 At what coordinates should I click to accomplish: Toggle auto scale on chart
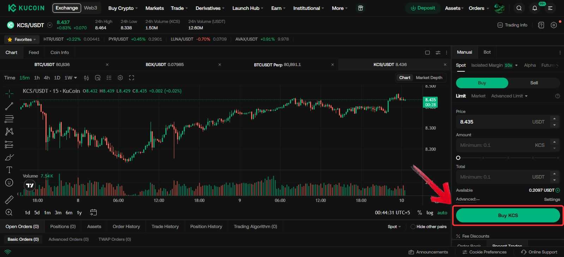(442, 213)
